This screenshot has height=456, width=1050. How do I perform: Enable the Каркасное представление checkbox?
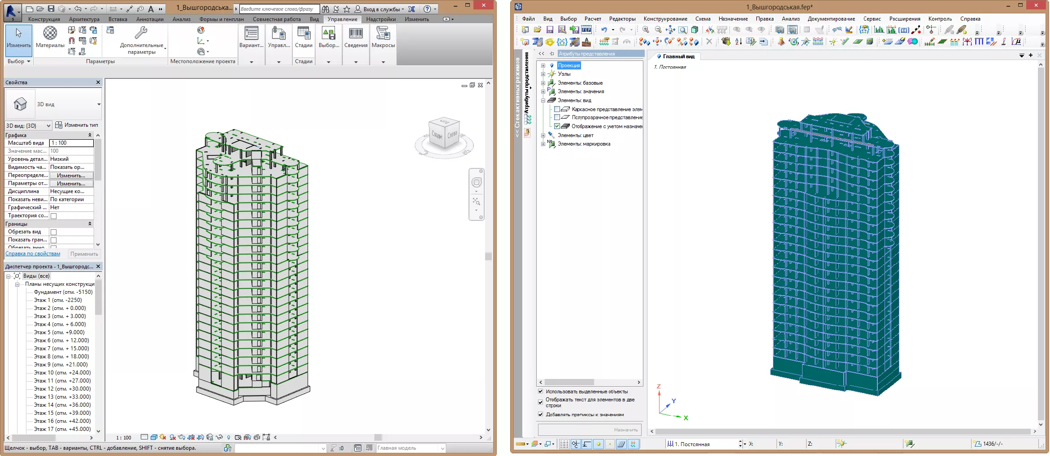point(557,109)
